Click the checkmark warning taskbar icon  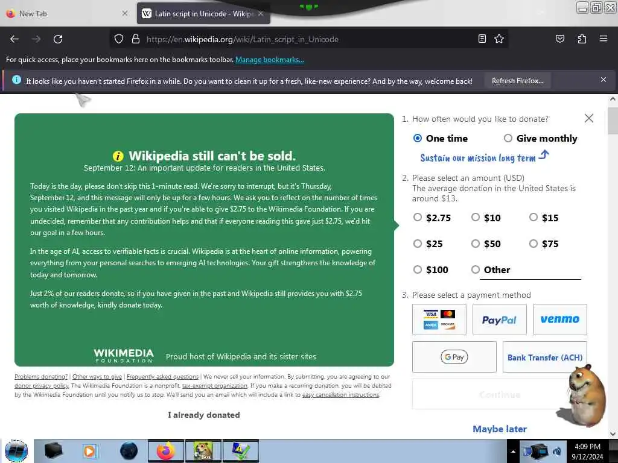tap(240, 451)
